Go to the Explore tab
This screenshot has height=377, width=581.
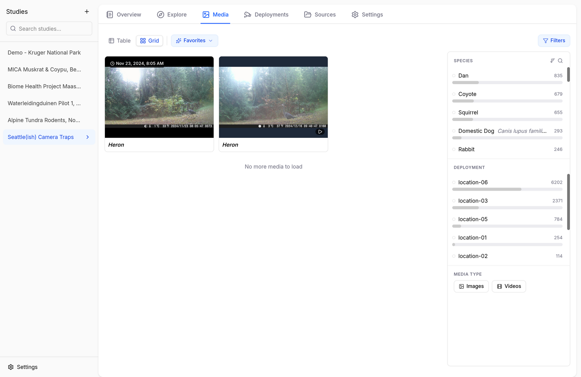172,15
